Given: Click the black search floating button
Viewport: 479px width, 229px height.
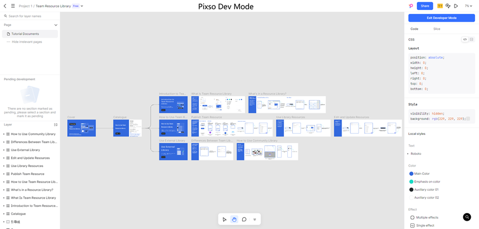Looking at the screenshot, I should [x=467, y=217].
